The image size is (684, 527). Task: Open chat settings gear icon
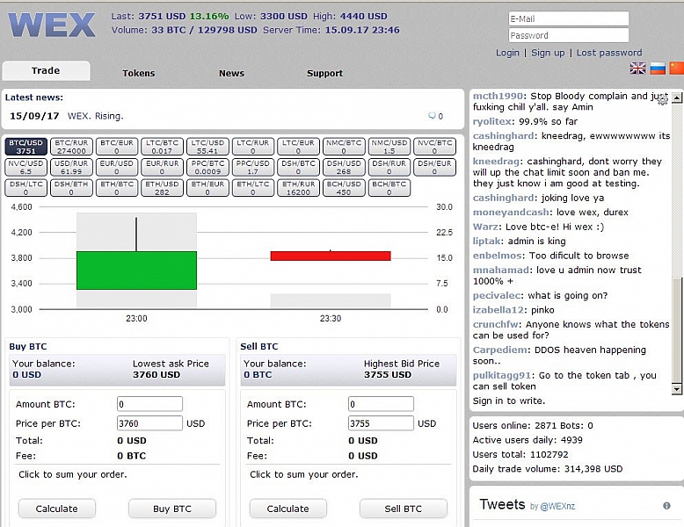663,100
